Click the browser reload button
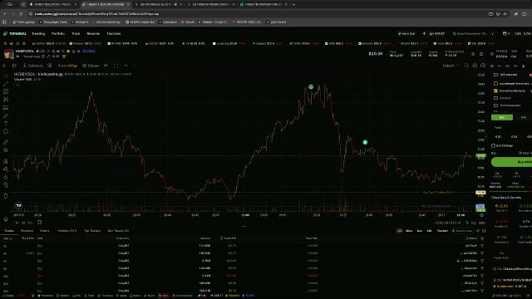The width and height of the screenshot is (532, 299). pos(21,14)
